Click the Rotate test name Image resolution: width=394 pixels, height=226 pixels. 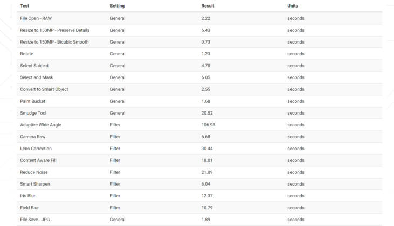[27, 54]
